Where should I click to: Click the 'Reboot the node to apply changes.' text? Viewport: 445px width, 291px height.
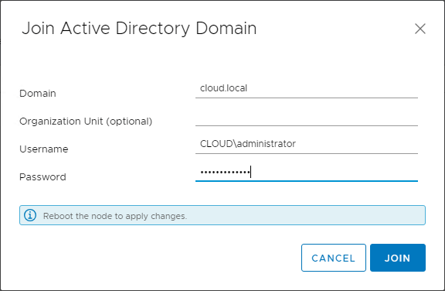[x=115, y=216]
